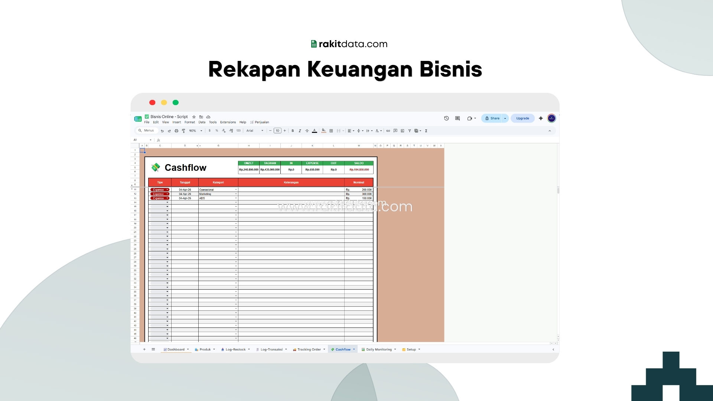Open the text color picker
This screenshot has width=713, height=401.
pyautogui.click(x=315, y=131)
